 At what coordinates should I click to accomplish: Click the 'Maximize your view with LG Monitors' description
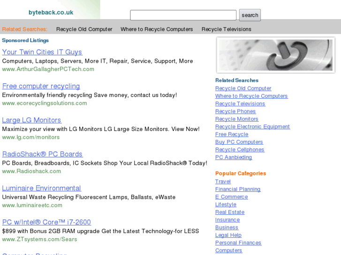(101, 129)
